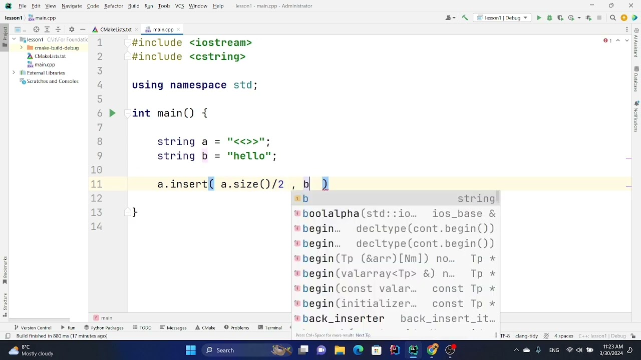Open the File menu
This screenshot has width=641, height=360.
click(x=23, y=6)
